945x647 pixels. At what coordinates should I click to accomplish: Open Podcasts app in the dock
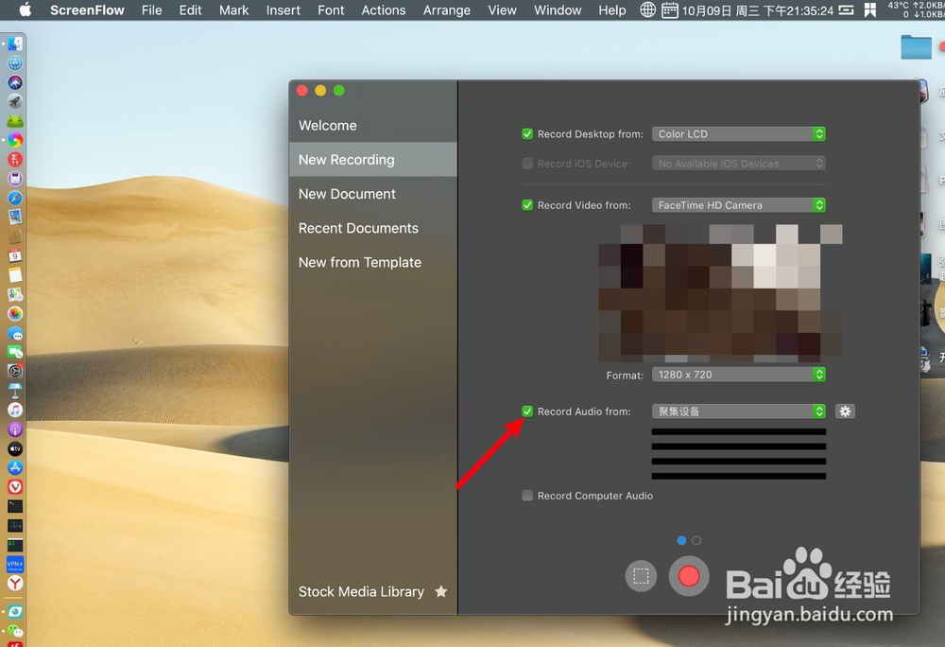coord(15,428)
